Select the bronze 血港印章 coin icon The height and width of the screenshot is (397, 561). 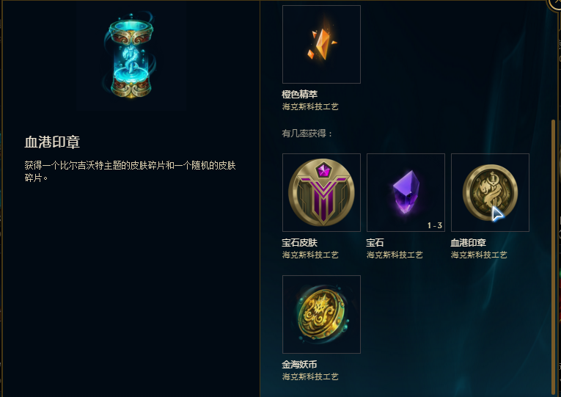490,192
